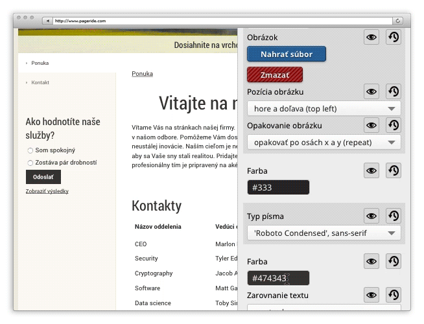Reset the #474343 Farba value
This screenshot has width=424, height=324.
coord(393,261)
